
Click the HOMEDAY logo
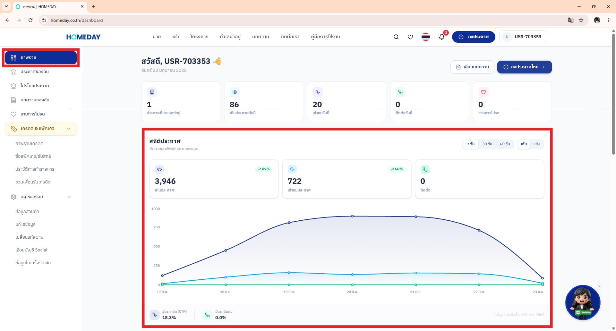tap(83, 37)
